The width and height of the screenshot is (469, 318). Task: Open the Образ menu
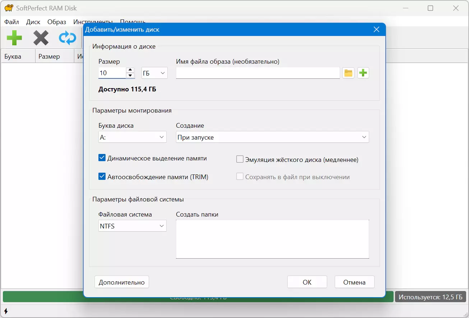coord(57,22)
